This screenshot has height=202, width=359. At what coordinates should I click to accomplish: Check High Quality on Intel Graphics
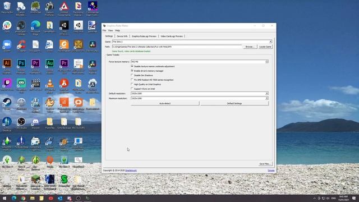(x=132, y=84)
